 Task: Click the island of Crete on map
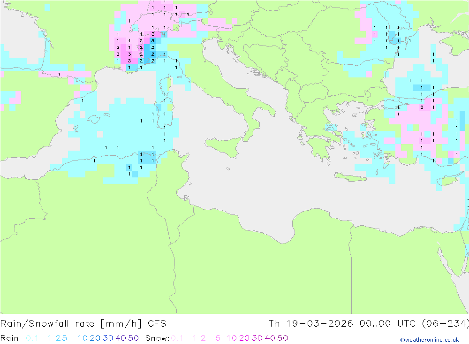pos(350,177)
